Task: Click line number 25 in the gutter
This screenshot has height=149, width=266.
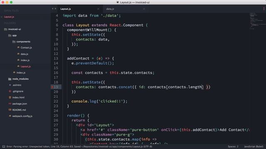Action: click(56, 115)
